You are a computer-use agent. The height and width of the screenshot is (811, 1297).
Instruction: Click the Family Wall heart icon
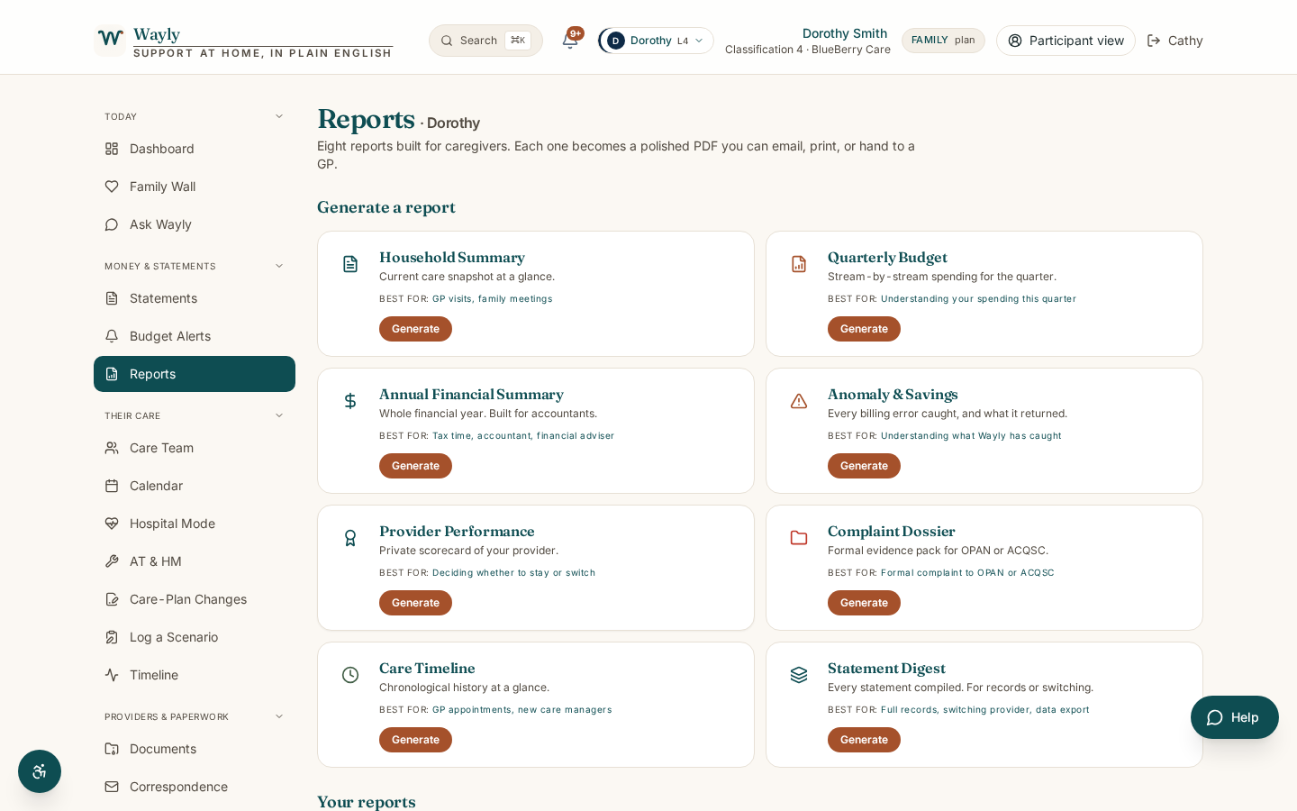pos(112,187)
